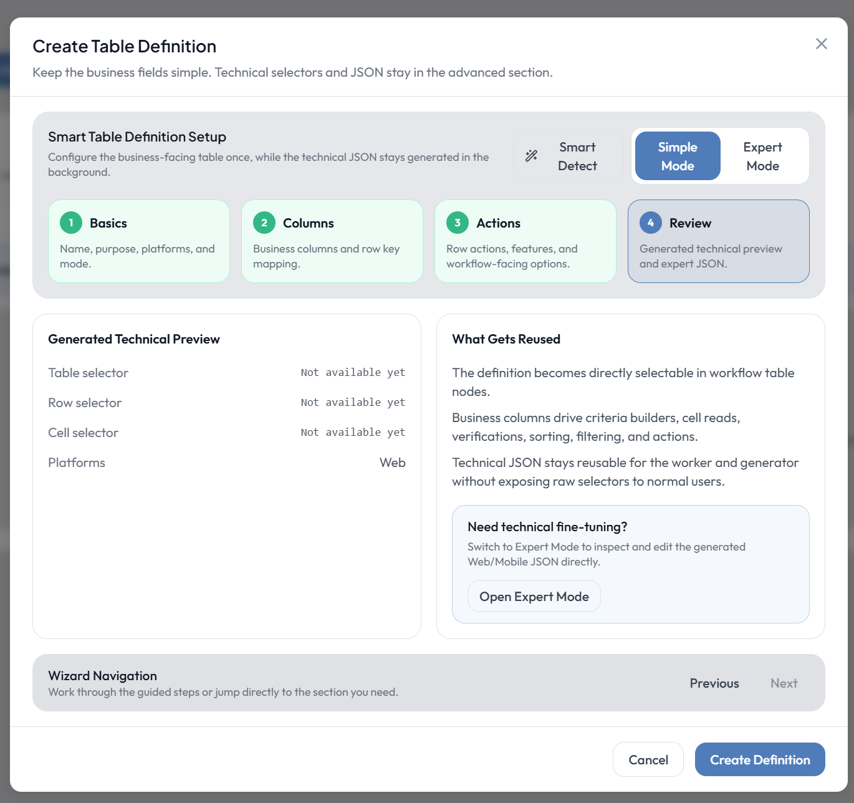Click 'Generated technical preview and expert JSON.' text
The image size is (854, 803).
tap(711, 256)
